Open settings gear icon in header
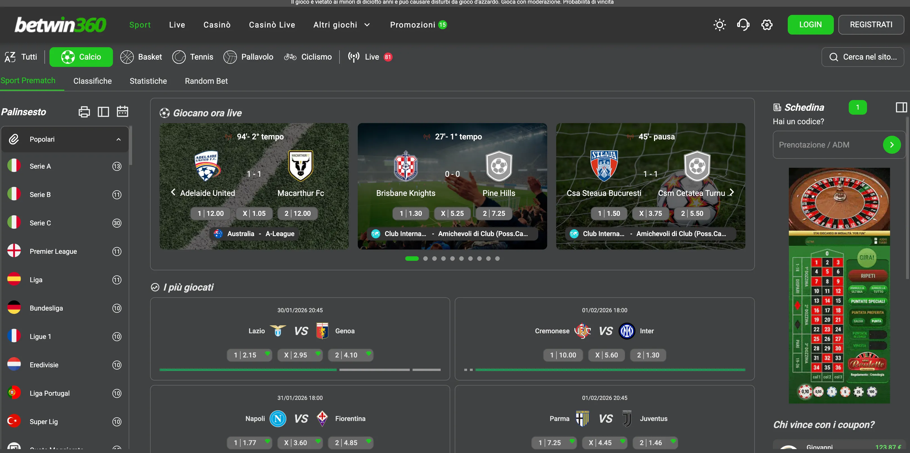Viewport: 910px width, 453px height. 767,25
